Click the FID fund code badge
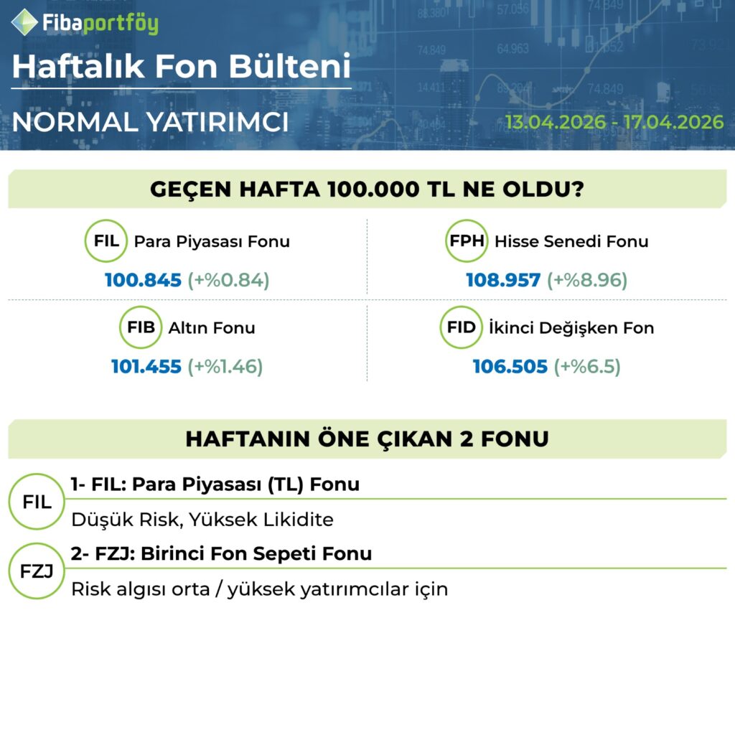The height and width of the screenshot is (735, 735). click(x=461, y=328)
